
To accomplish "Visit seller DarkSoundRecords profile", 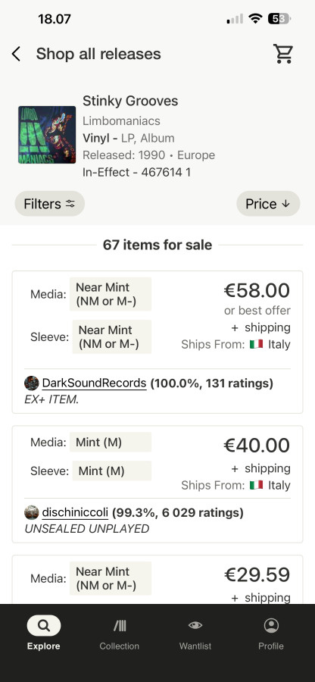I will click(x=94, y=383).
